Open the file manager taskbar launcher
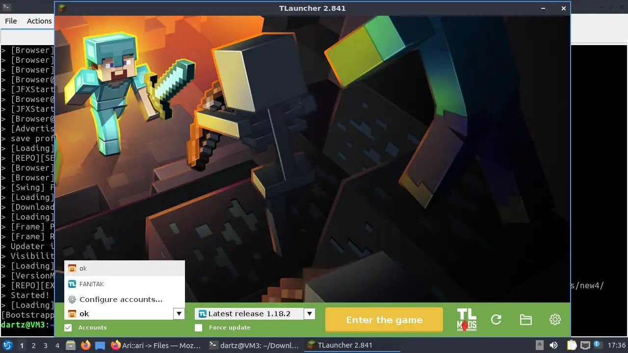The image size is (628, 353). click(71, 345)
